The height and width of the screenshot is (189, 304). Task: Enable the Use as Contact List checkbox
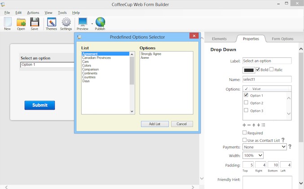244,140
